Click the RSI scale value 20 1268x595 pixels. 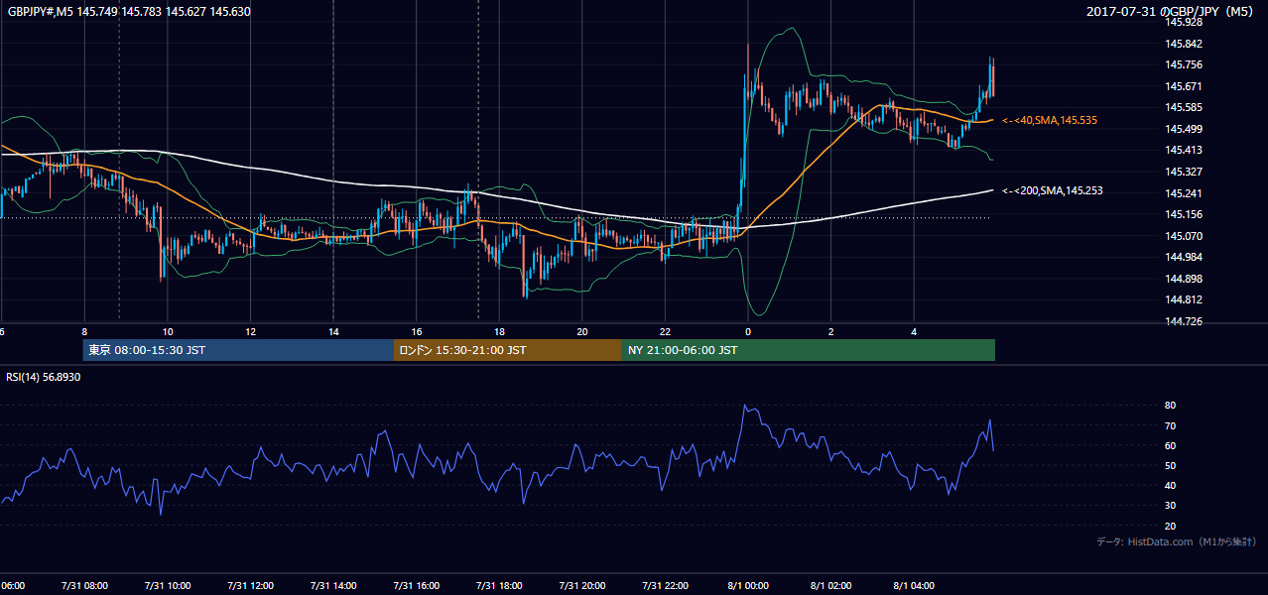coord(1170,526)
